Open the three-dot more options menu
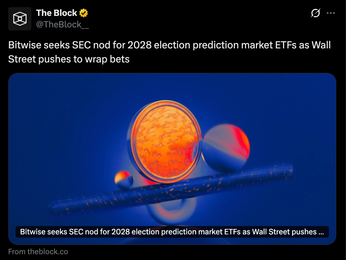Viewport: 346px width, 260px height. (x=331, y=13)
